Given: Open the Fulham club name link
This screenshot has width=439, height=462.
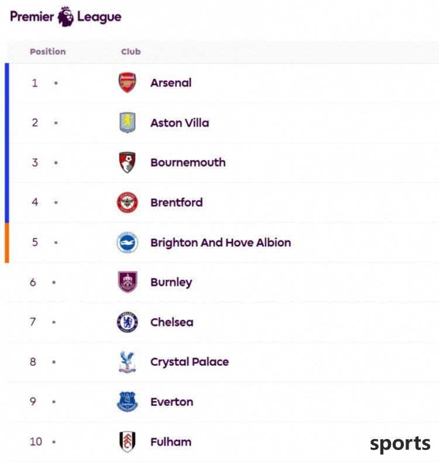Looking at the screenshot, I should 171,442.
